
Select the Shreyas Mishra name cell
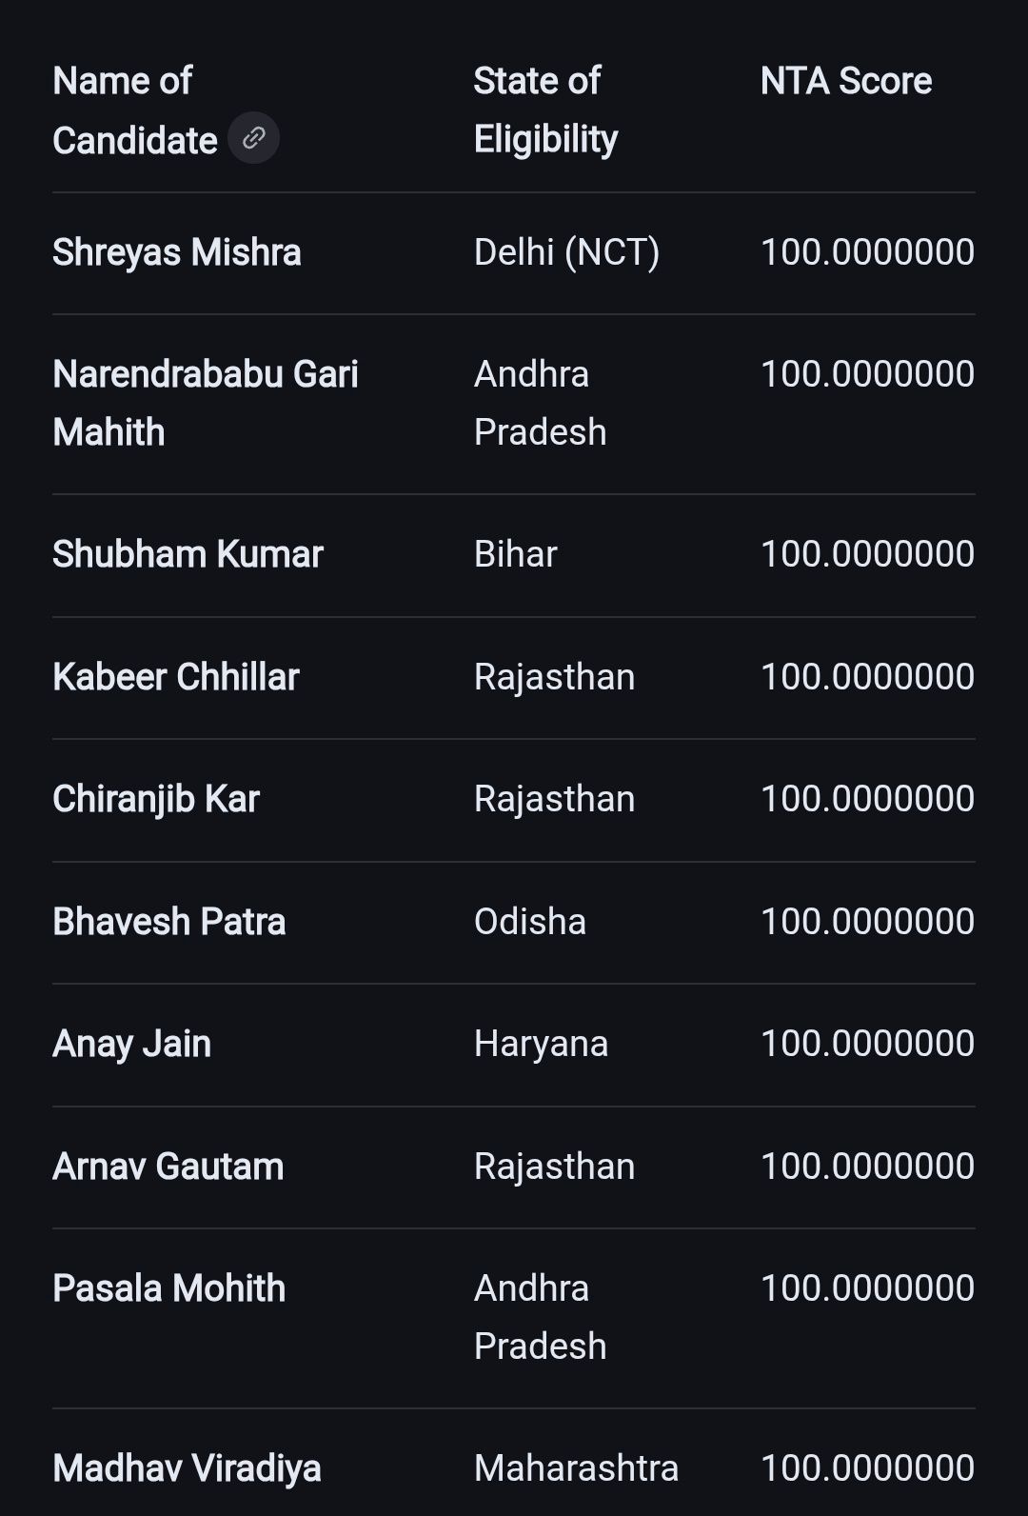pyautogui.click(x=177, y=252)
